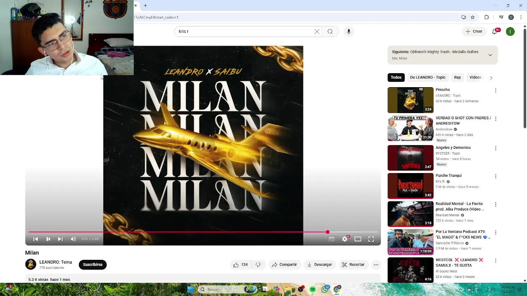Mute the player volume
The image size is (527, 296).
point(73,239)
